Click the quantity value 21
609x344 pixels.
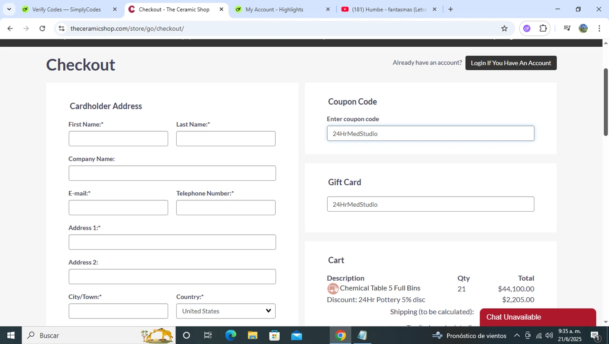point(462,289)
